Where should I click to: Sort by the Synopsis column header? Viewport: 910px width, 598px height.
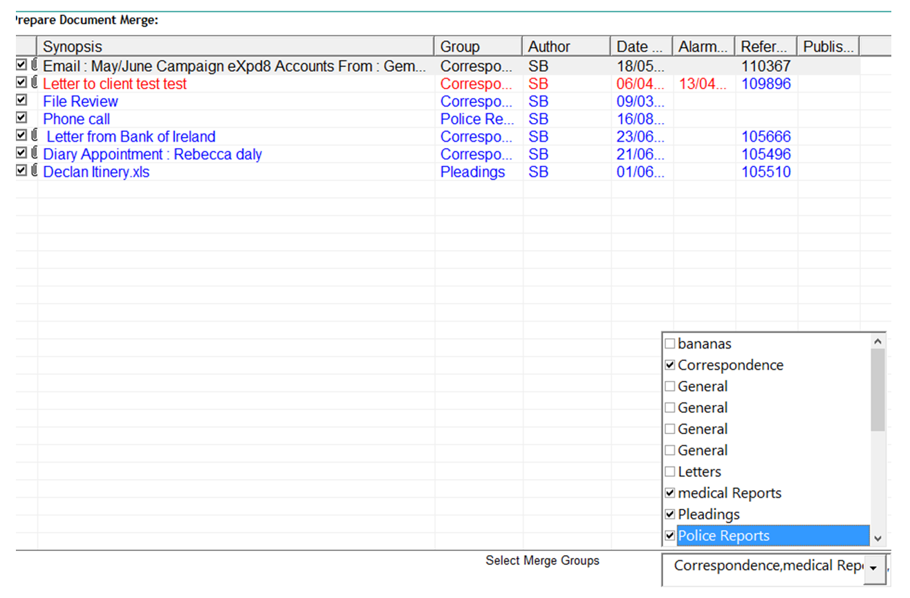[x=236, y=46]
